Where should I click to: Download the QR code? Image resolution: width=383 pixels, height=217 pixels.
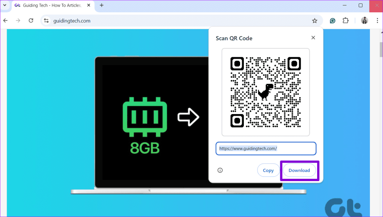point(299,170)
